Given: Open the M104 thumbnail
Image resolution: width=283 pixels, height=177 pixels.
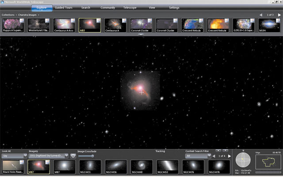Looking at the screenshot, I should (269, 26).
